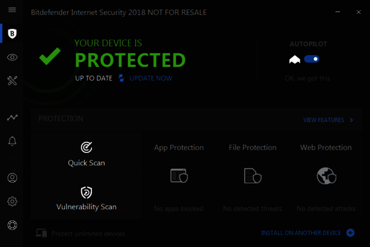Click the plus icon beside Install on Another Device
Screen dimensions: 370x247
click(351, 233)
